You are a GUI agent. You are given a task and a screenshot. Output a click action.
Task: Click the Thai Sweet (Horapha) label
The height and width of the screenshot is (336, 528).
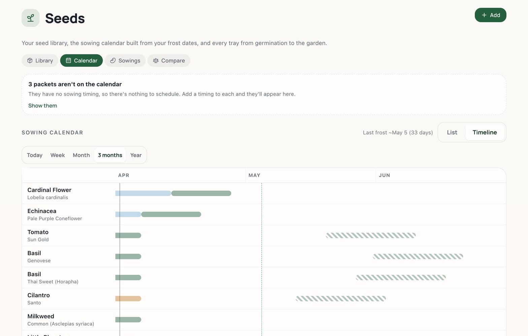[53, 282]
